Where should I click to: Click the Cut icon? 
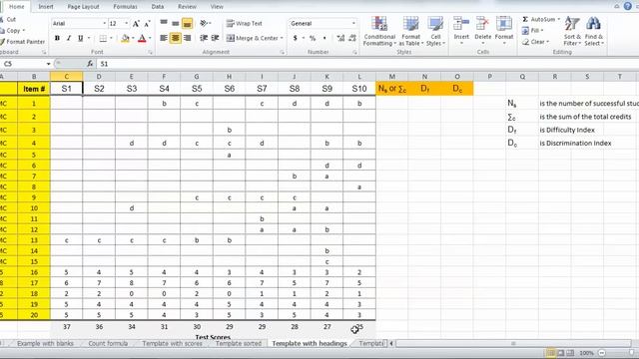(3, 20)
